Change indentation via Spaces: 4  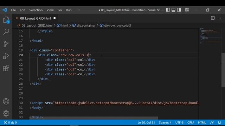[165, 122]
